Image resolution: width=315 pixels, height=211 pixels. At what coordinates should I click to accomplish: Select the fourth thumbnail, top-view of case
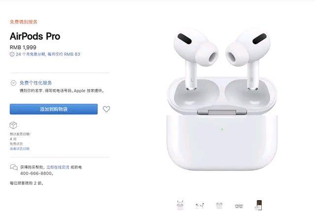pyautogui.click(x=239, y=206)
